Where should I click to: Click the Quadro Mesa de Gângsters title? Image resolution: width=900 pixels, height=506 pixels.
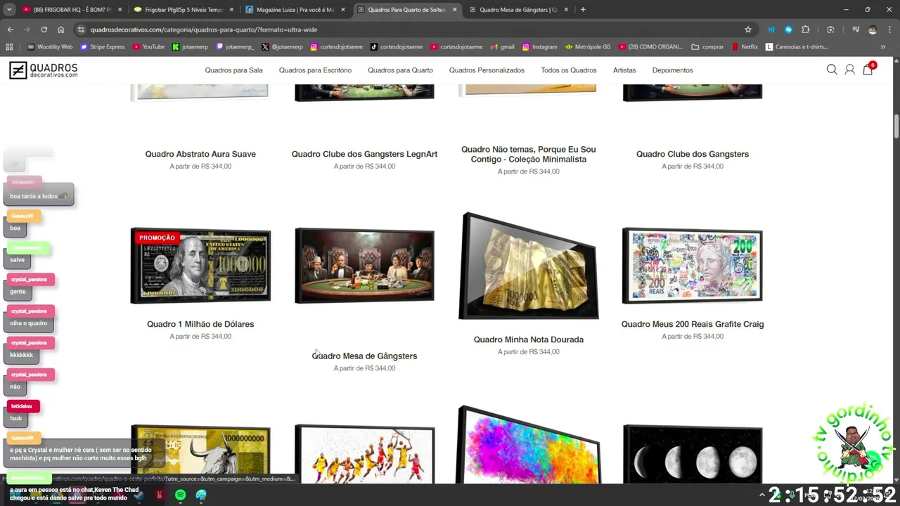point(364,356)
